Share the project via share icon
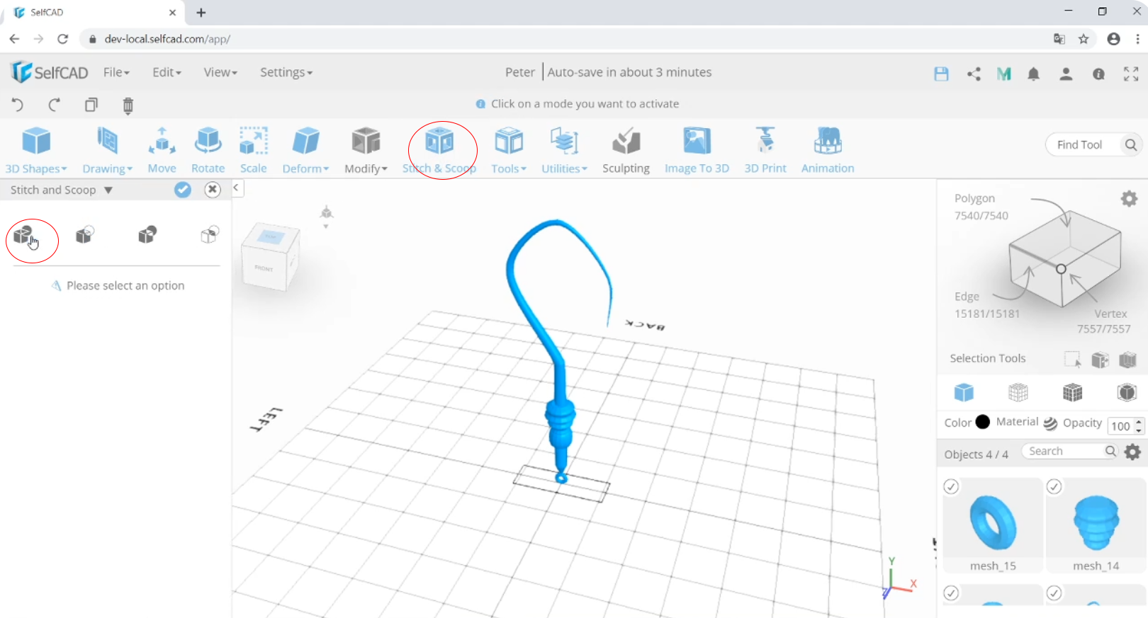Image resolution: width=1148 pixels, height=618 pixels. [974, 74]
